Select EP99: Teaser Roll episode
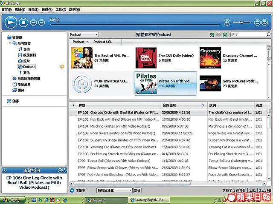 coord(168,161)
